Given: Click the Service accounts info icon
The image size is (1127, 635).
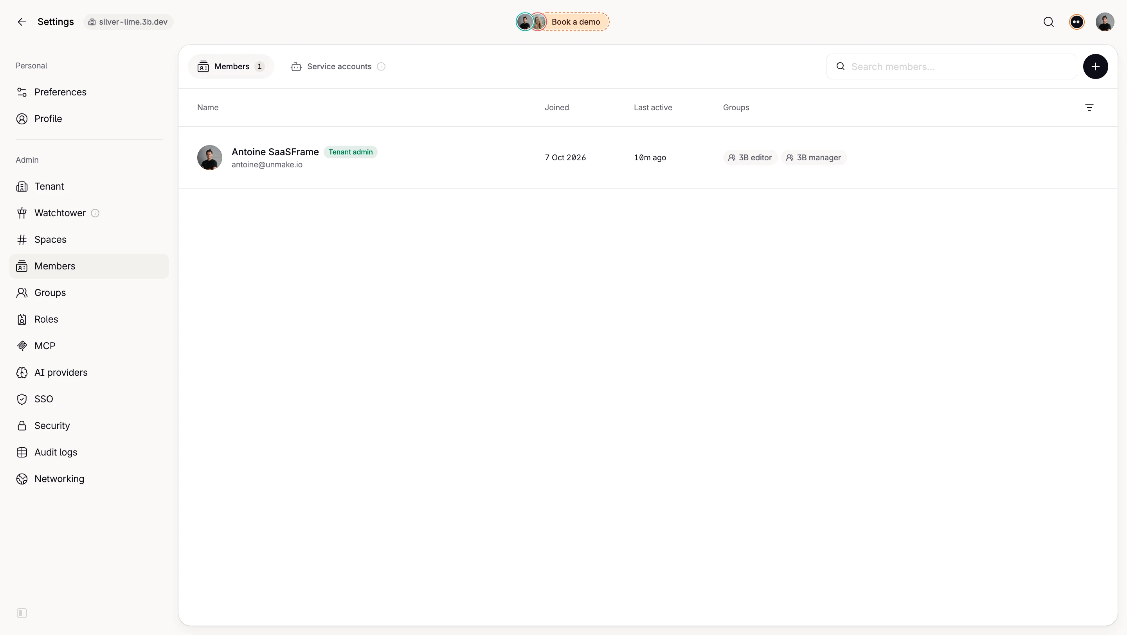Looking at the screenshot, I should coord(381,66).
